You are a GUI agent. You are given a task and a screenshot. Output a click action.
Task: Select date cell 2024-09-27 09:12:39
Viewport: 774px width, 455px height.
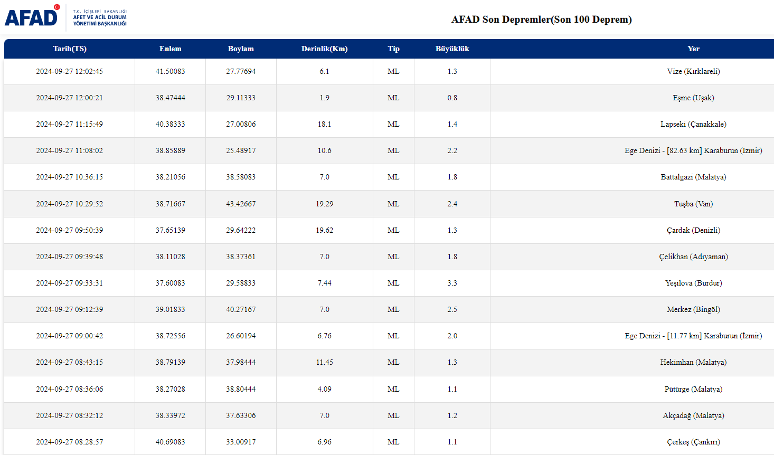click(x=70, y=309)
